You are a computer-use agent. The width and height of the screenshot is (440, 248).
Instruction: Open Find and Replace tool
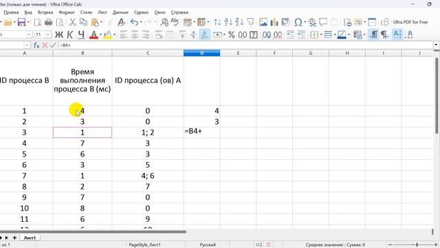[x=164, y=22]
